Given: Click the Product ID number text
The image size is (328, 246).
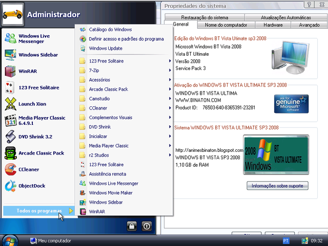Looking at the screenshot, I should (229, 107).
